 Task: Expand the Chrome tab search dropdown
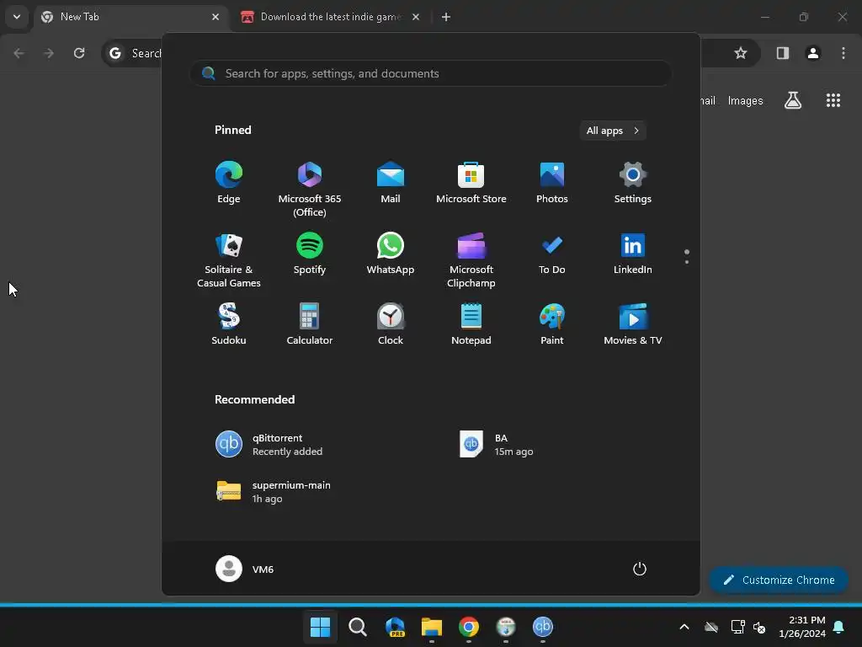click(17, 17)
